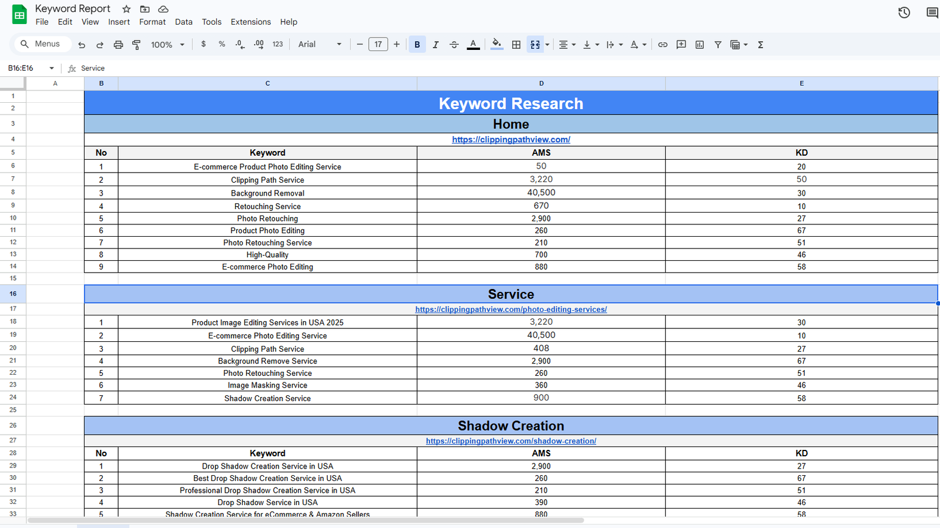The image size is (940, 528).
Task: Click the undo arrow icon
Action: point(82,45)
